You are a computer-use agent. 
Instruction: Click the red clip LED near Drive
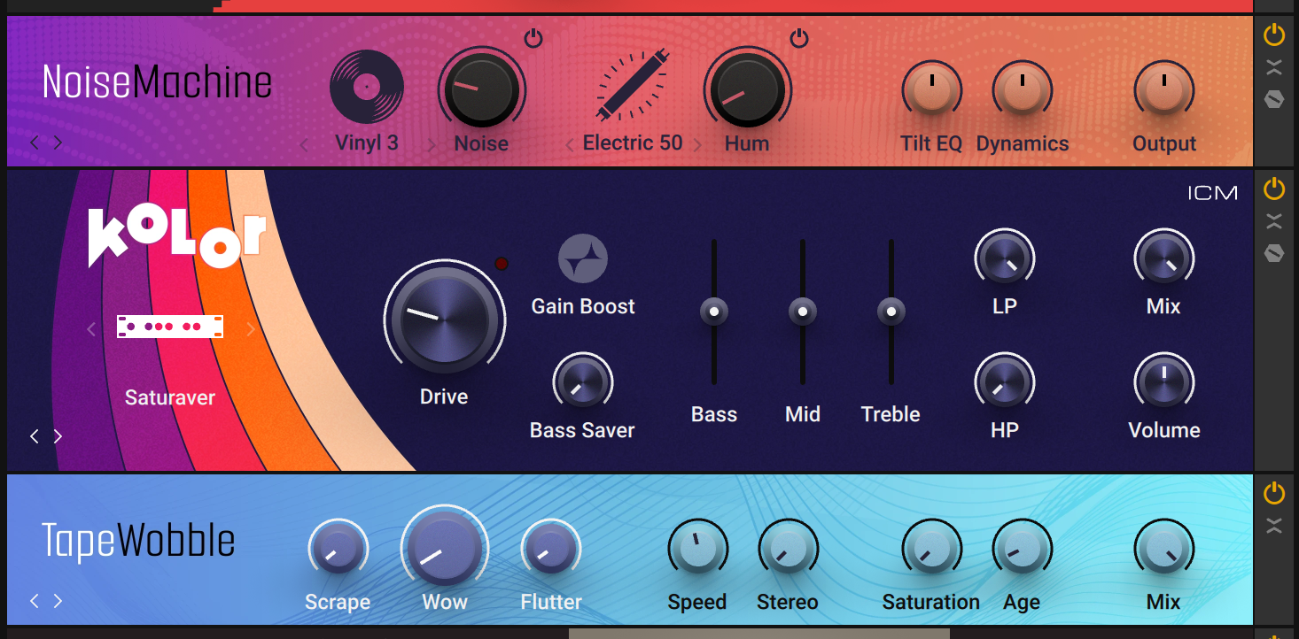tap(502, 264)
